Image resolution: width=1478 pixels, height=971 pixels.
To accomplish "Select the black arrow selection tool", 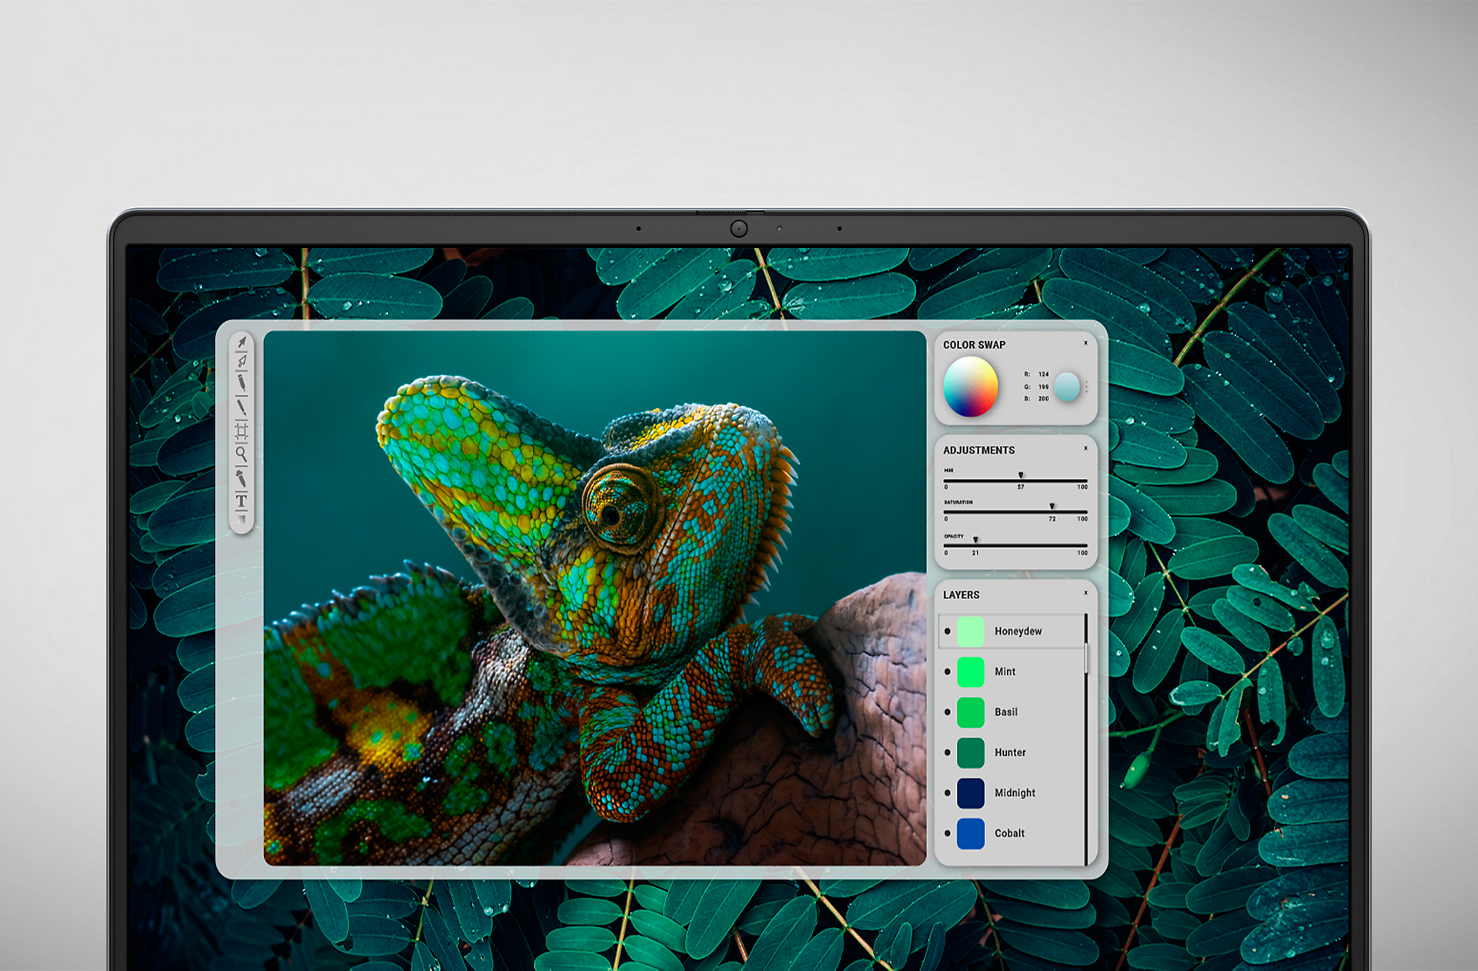I will point(242,342).
